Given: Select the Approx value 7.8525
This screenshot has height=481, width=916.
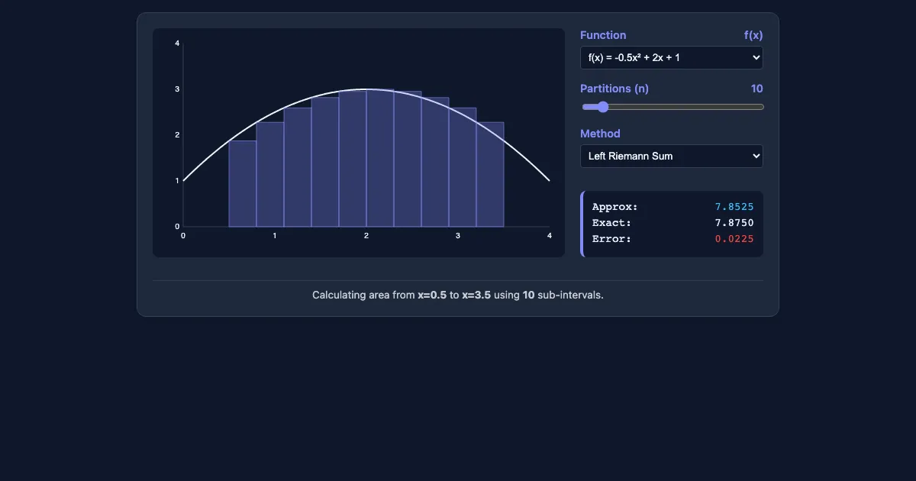Looking at the screenshot, I should click(x=734, y=207).
